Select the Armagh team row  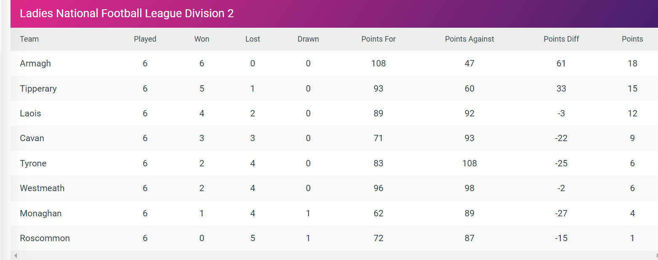coord(334,63)
